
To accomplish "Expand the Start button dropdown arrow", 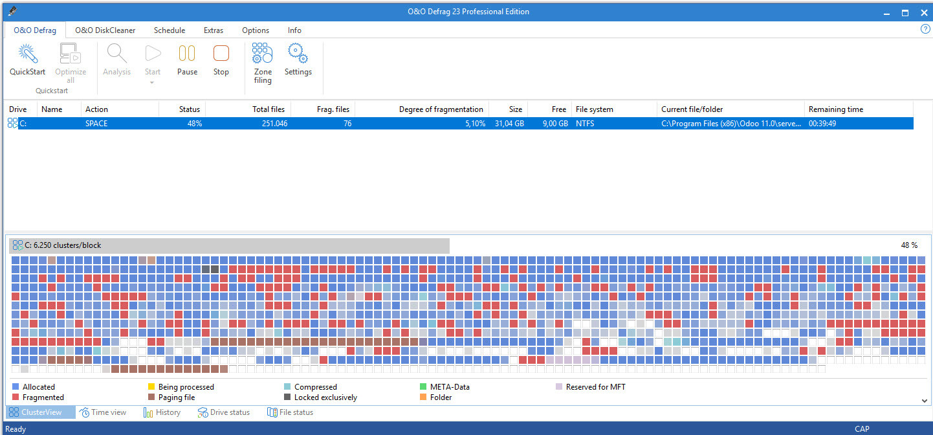I will point(153,82).
